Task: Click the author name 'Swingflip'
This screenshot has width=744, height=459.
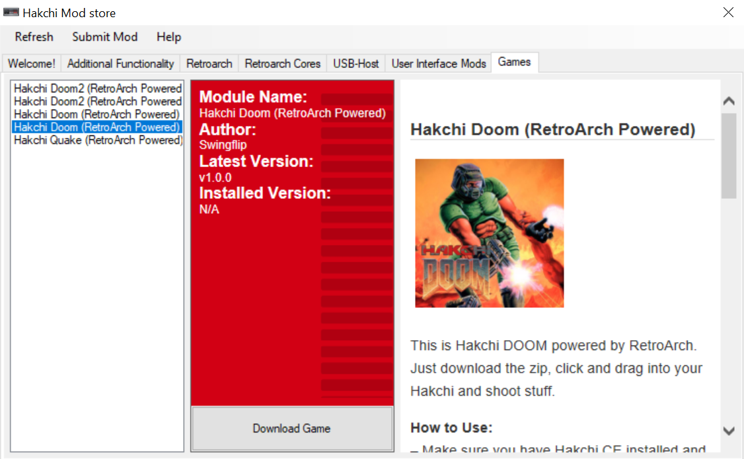Action: (x=223, y=145)
